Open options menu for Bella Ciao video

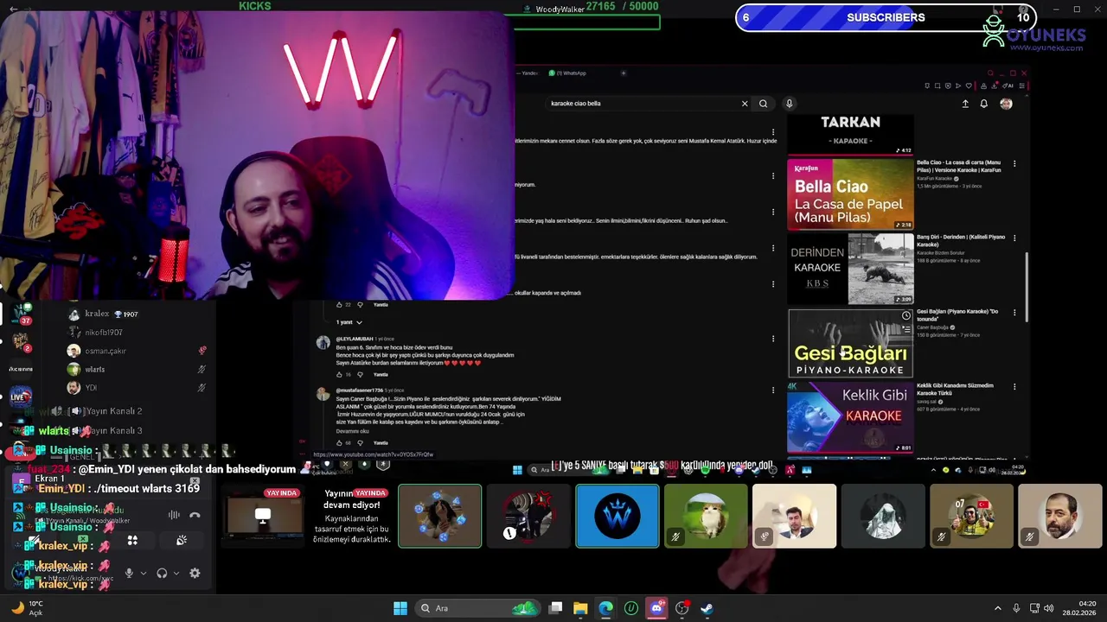pyautogui.click(x=1014, y=163)
